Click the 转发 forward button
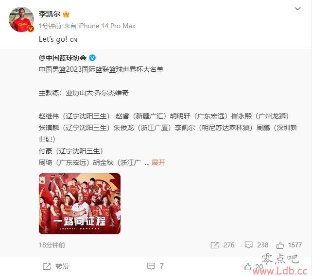Viewport: 312px width, 276px height. click(x=56, y=266)
